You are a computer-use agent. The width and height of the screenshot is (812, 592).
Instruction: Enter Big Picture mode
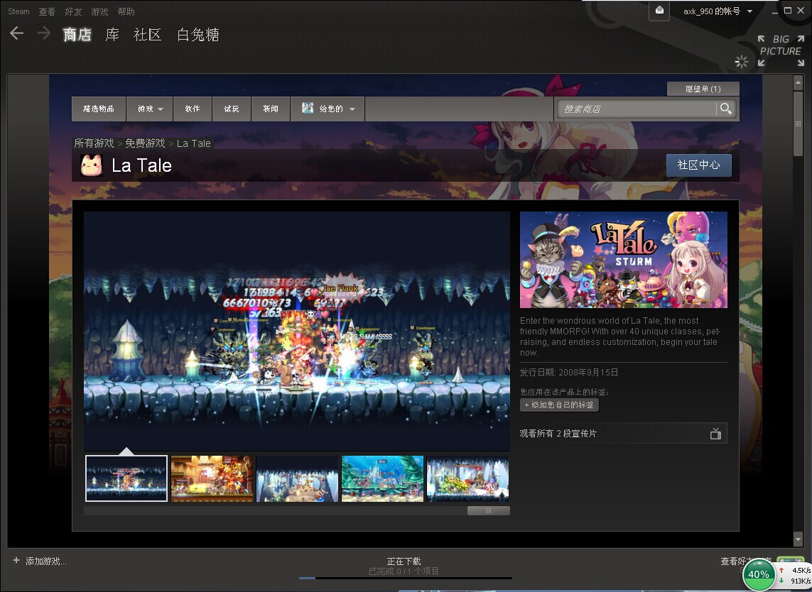click(781, 50)
